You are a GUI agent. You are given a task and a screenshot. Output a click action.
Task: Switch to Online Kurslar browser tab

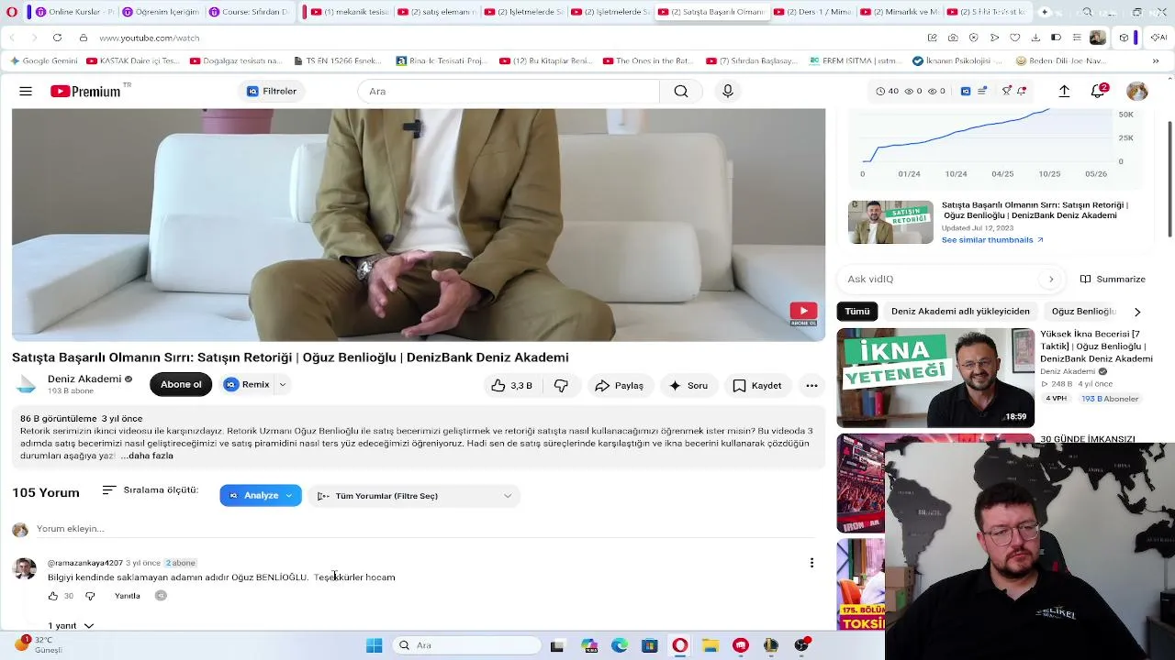point(73,12)
